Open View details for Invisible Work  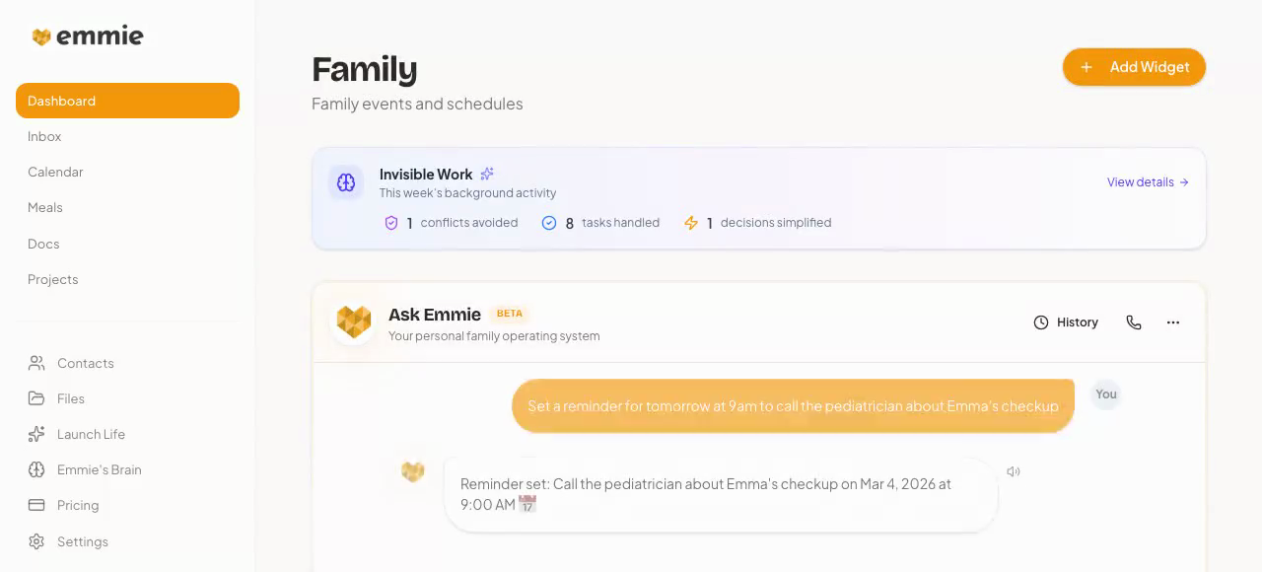(1148, 182)
